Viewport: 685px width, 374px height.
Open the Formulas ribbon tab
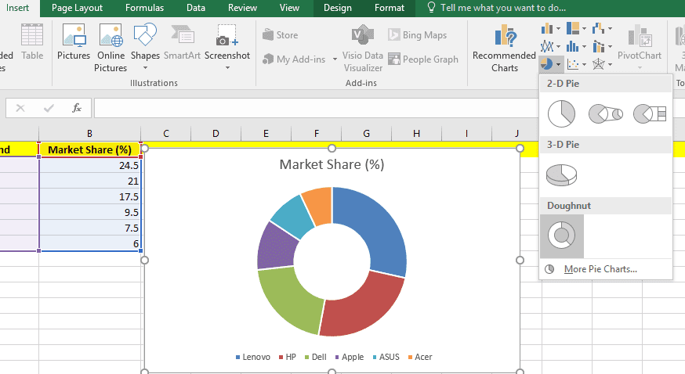tap(144, 8)
